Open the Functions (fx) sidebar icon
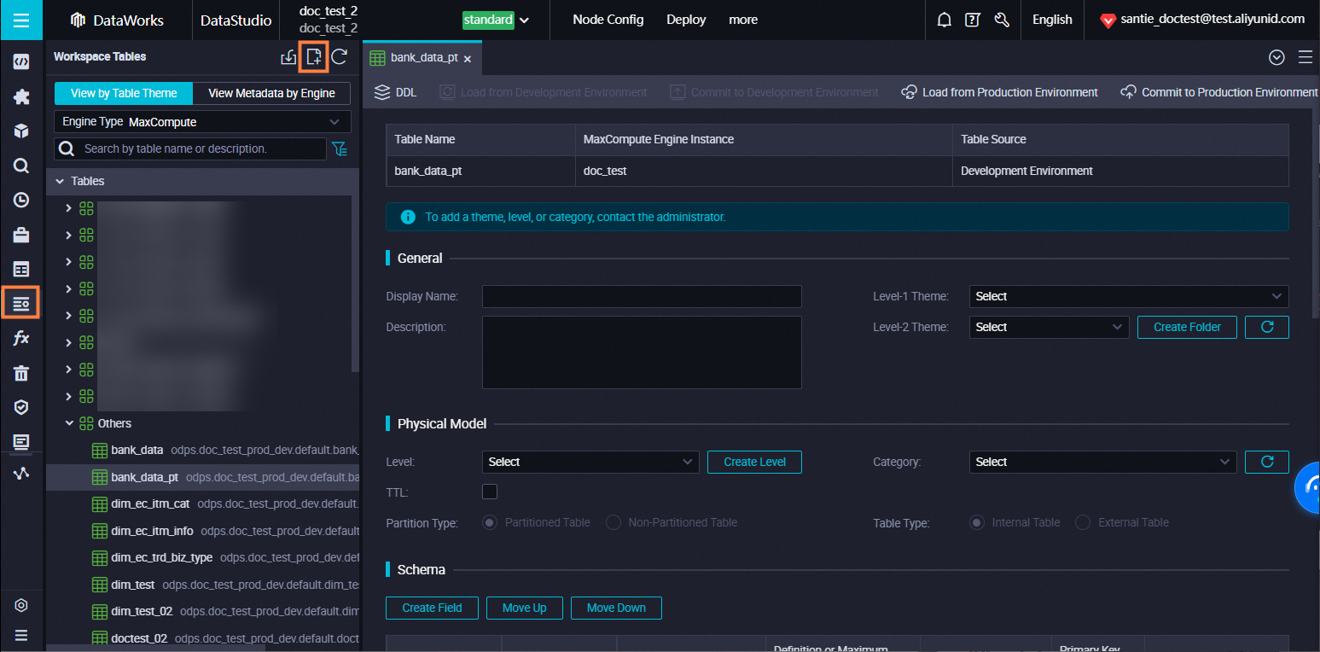The height and width of the screenshot is (652, 1320). (21, 339)
